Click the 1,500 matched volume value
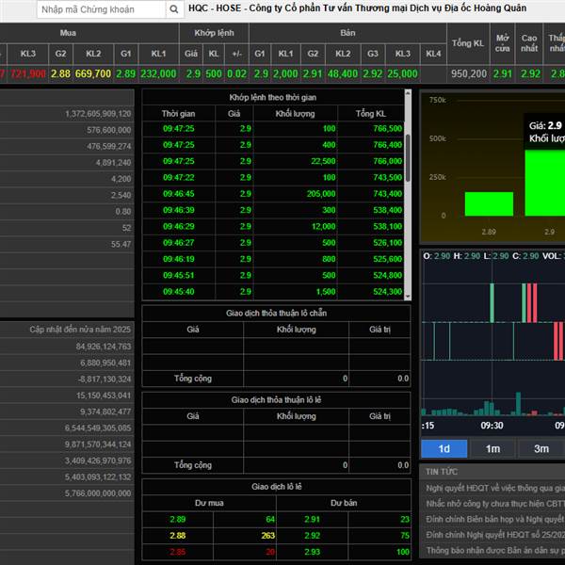Screen dimensions: 565x565 [326, 292]
